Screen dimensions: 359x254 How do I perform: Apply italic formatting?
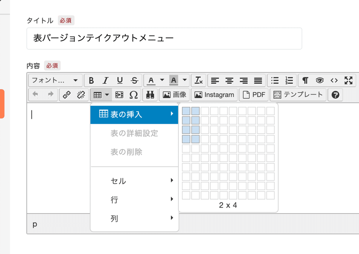[x=105, y=80]
